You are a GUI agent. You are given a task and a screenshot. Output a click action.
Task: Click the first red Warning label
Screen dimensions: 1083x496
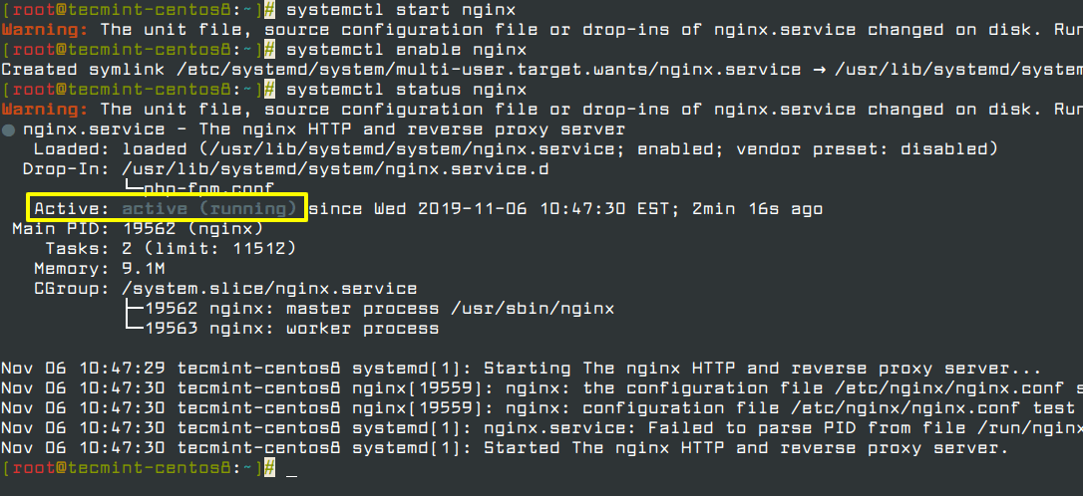coord(44,30)
